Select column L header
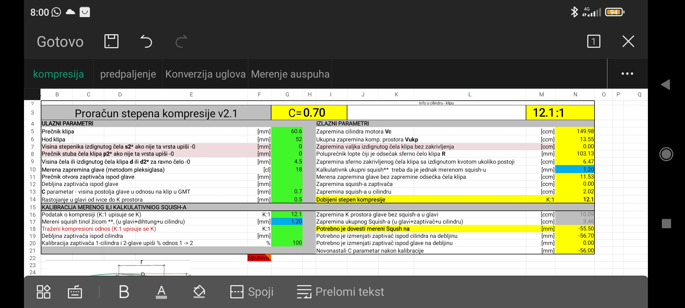 coord(470,94)
